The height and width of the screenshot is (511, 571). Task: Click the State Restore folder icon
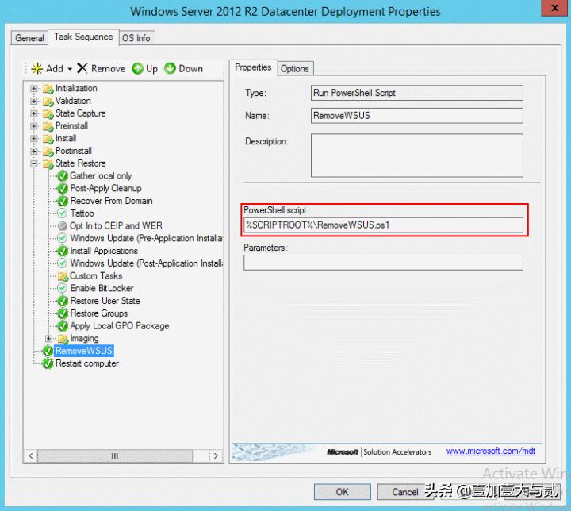[48, 163]
